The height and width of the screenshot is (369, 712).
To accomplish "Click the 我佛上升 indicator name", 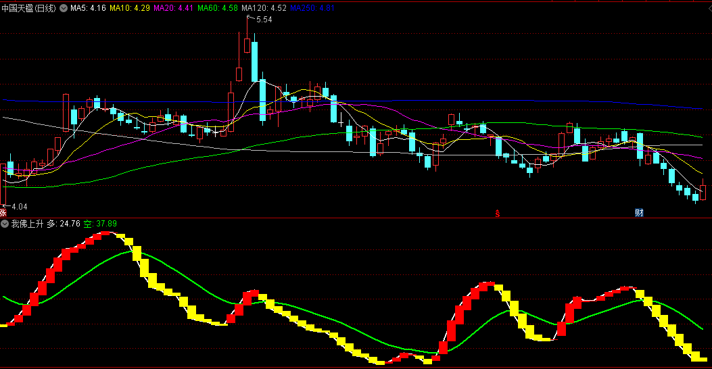I will (x=27, y=224).
